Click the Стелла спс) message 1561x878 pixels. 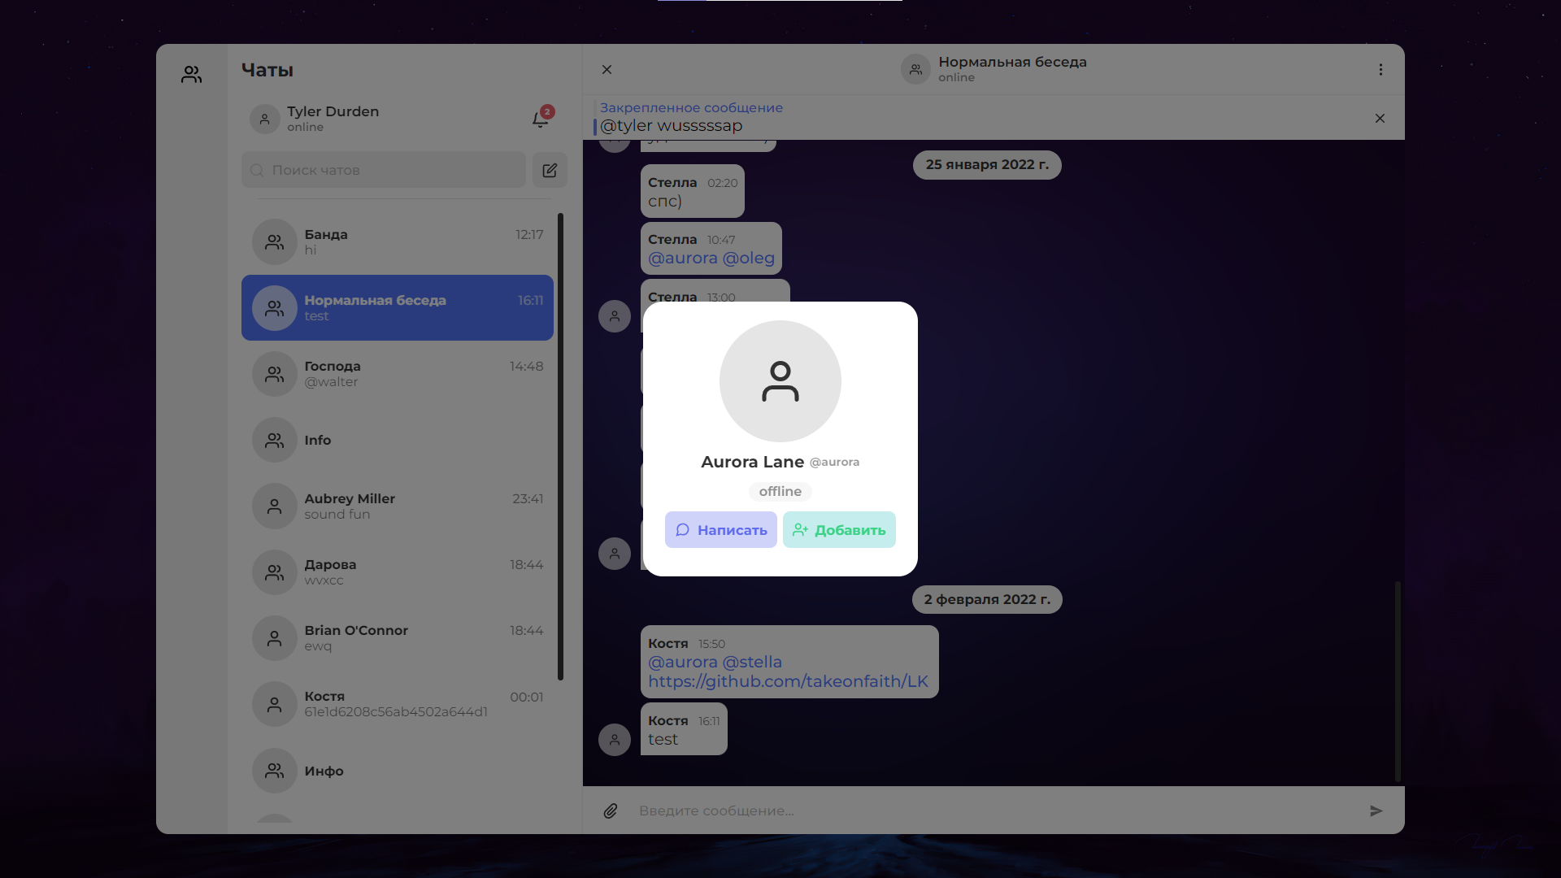click(x=693, y=192)
